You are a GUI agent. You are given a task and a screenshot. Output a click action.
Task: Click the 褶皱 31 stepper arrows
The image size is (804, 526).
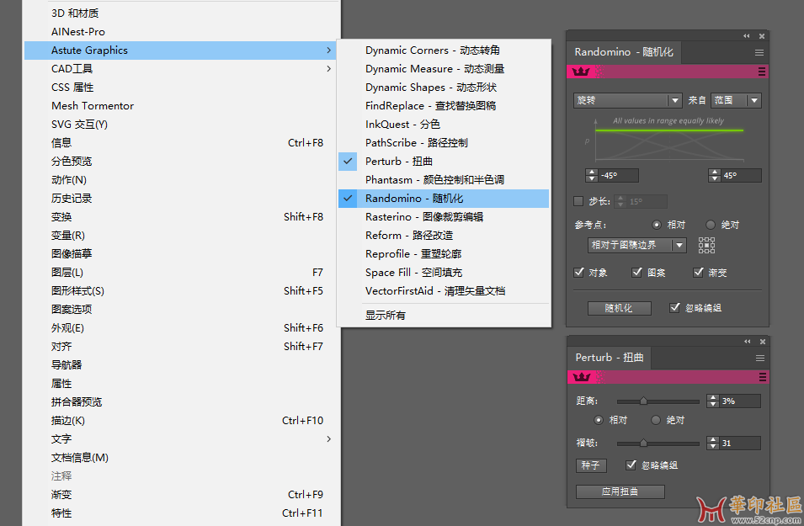point(713,443)
